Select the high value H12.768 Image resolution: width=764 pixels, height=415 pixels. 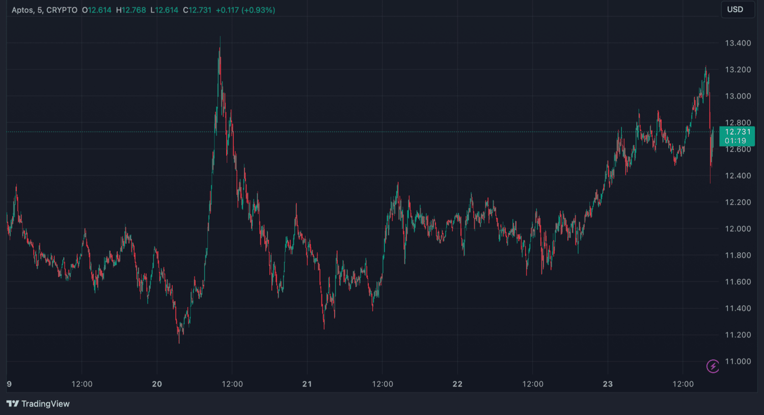pyautogui.click(x=131, y=10)
